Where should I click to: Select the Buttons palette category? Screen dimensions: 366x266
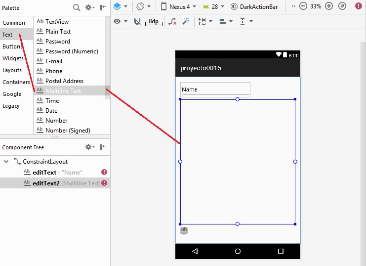12,46
